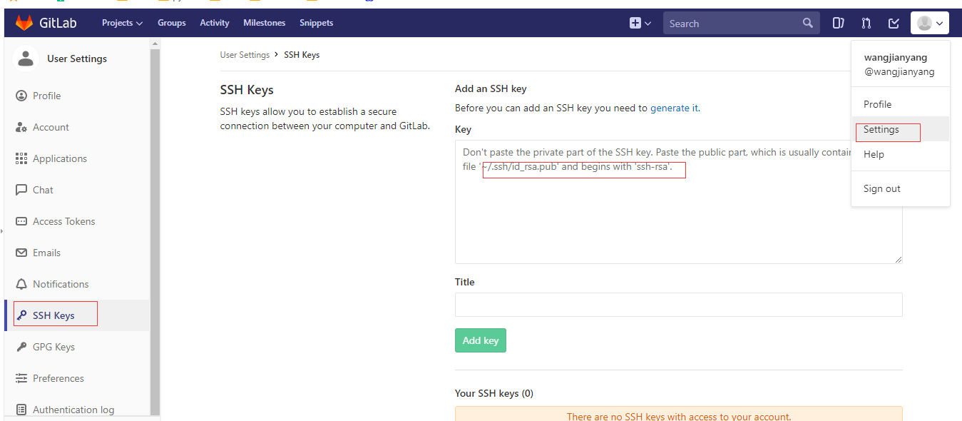The image size is (962, 421).
Task: Open merge requests icon in navbar
Action: coord(866,23)
